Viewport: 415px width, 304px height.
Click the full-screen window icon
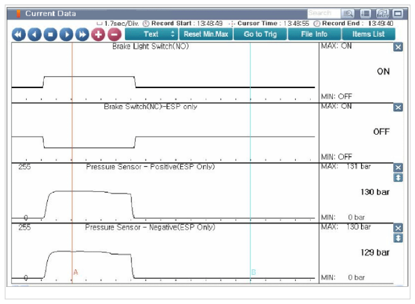click(398, 13)
